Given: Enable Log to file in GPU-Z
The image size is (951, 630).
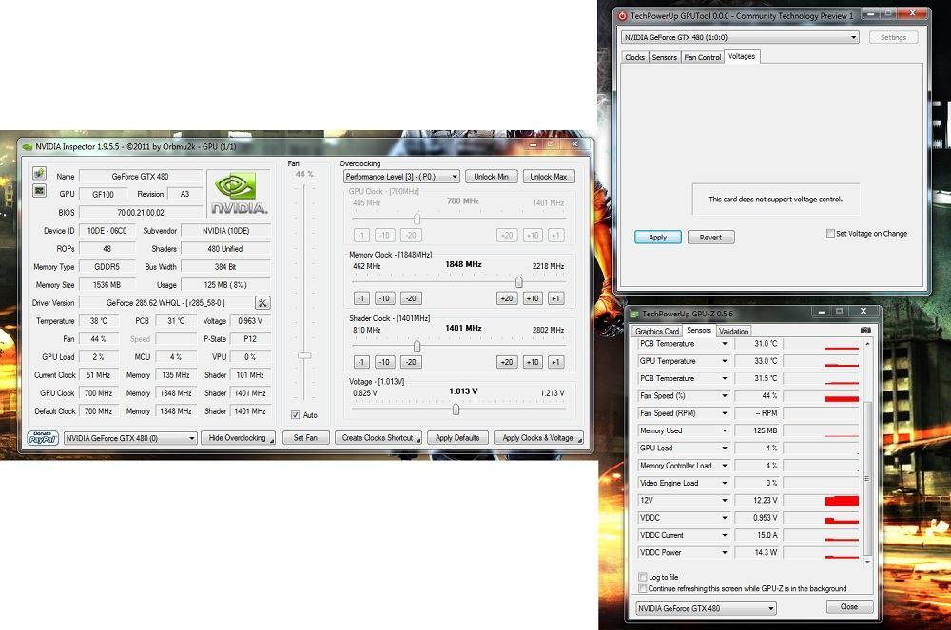Looking at the screenshot, I should pyautogui.click(x=642, y=577).
